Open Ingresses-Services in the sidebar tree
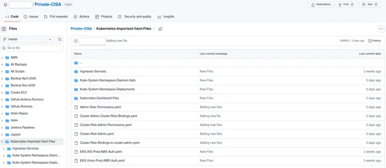This screenshot has height=168, width=386. tap(26, 149)
